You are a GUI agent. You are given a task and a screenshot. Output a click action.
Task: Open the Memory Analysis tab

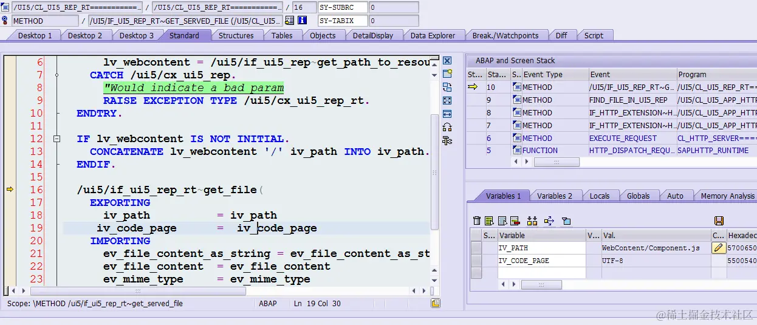[x=727, y=196]
